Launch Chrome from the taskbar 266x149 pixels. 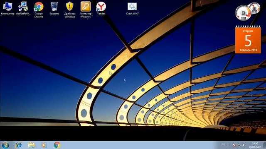point(57,145)
